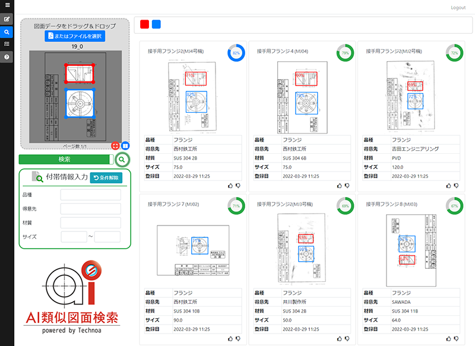Image resolution: width=475 pixels, height=346 pixels.
Task: Select the red selection box in query drawing
Action: [x=80, y=74]
